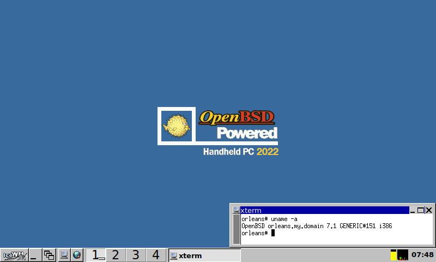Open xterm window menu icon in titlebar

tap(236, 210)
